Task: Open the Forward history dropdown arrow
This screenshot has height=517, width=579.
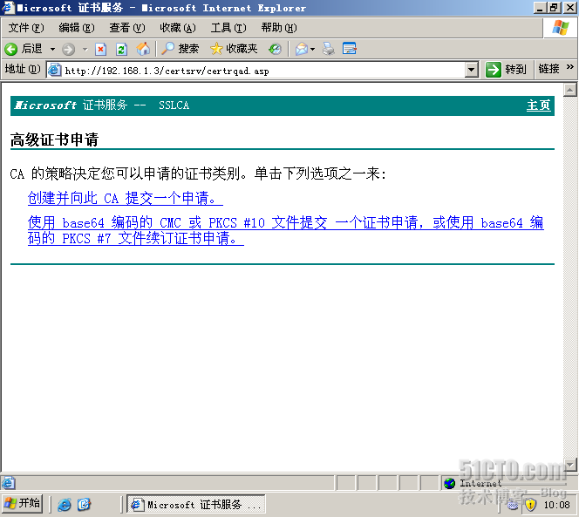Action: (x=85, y=49)
